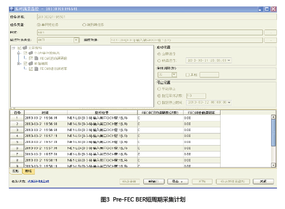Select single-NE task type radio button
The width and height of the screenshot is (285, 209).
39,25
